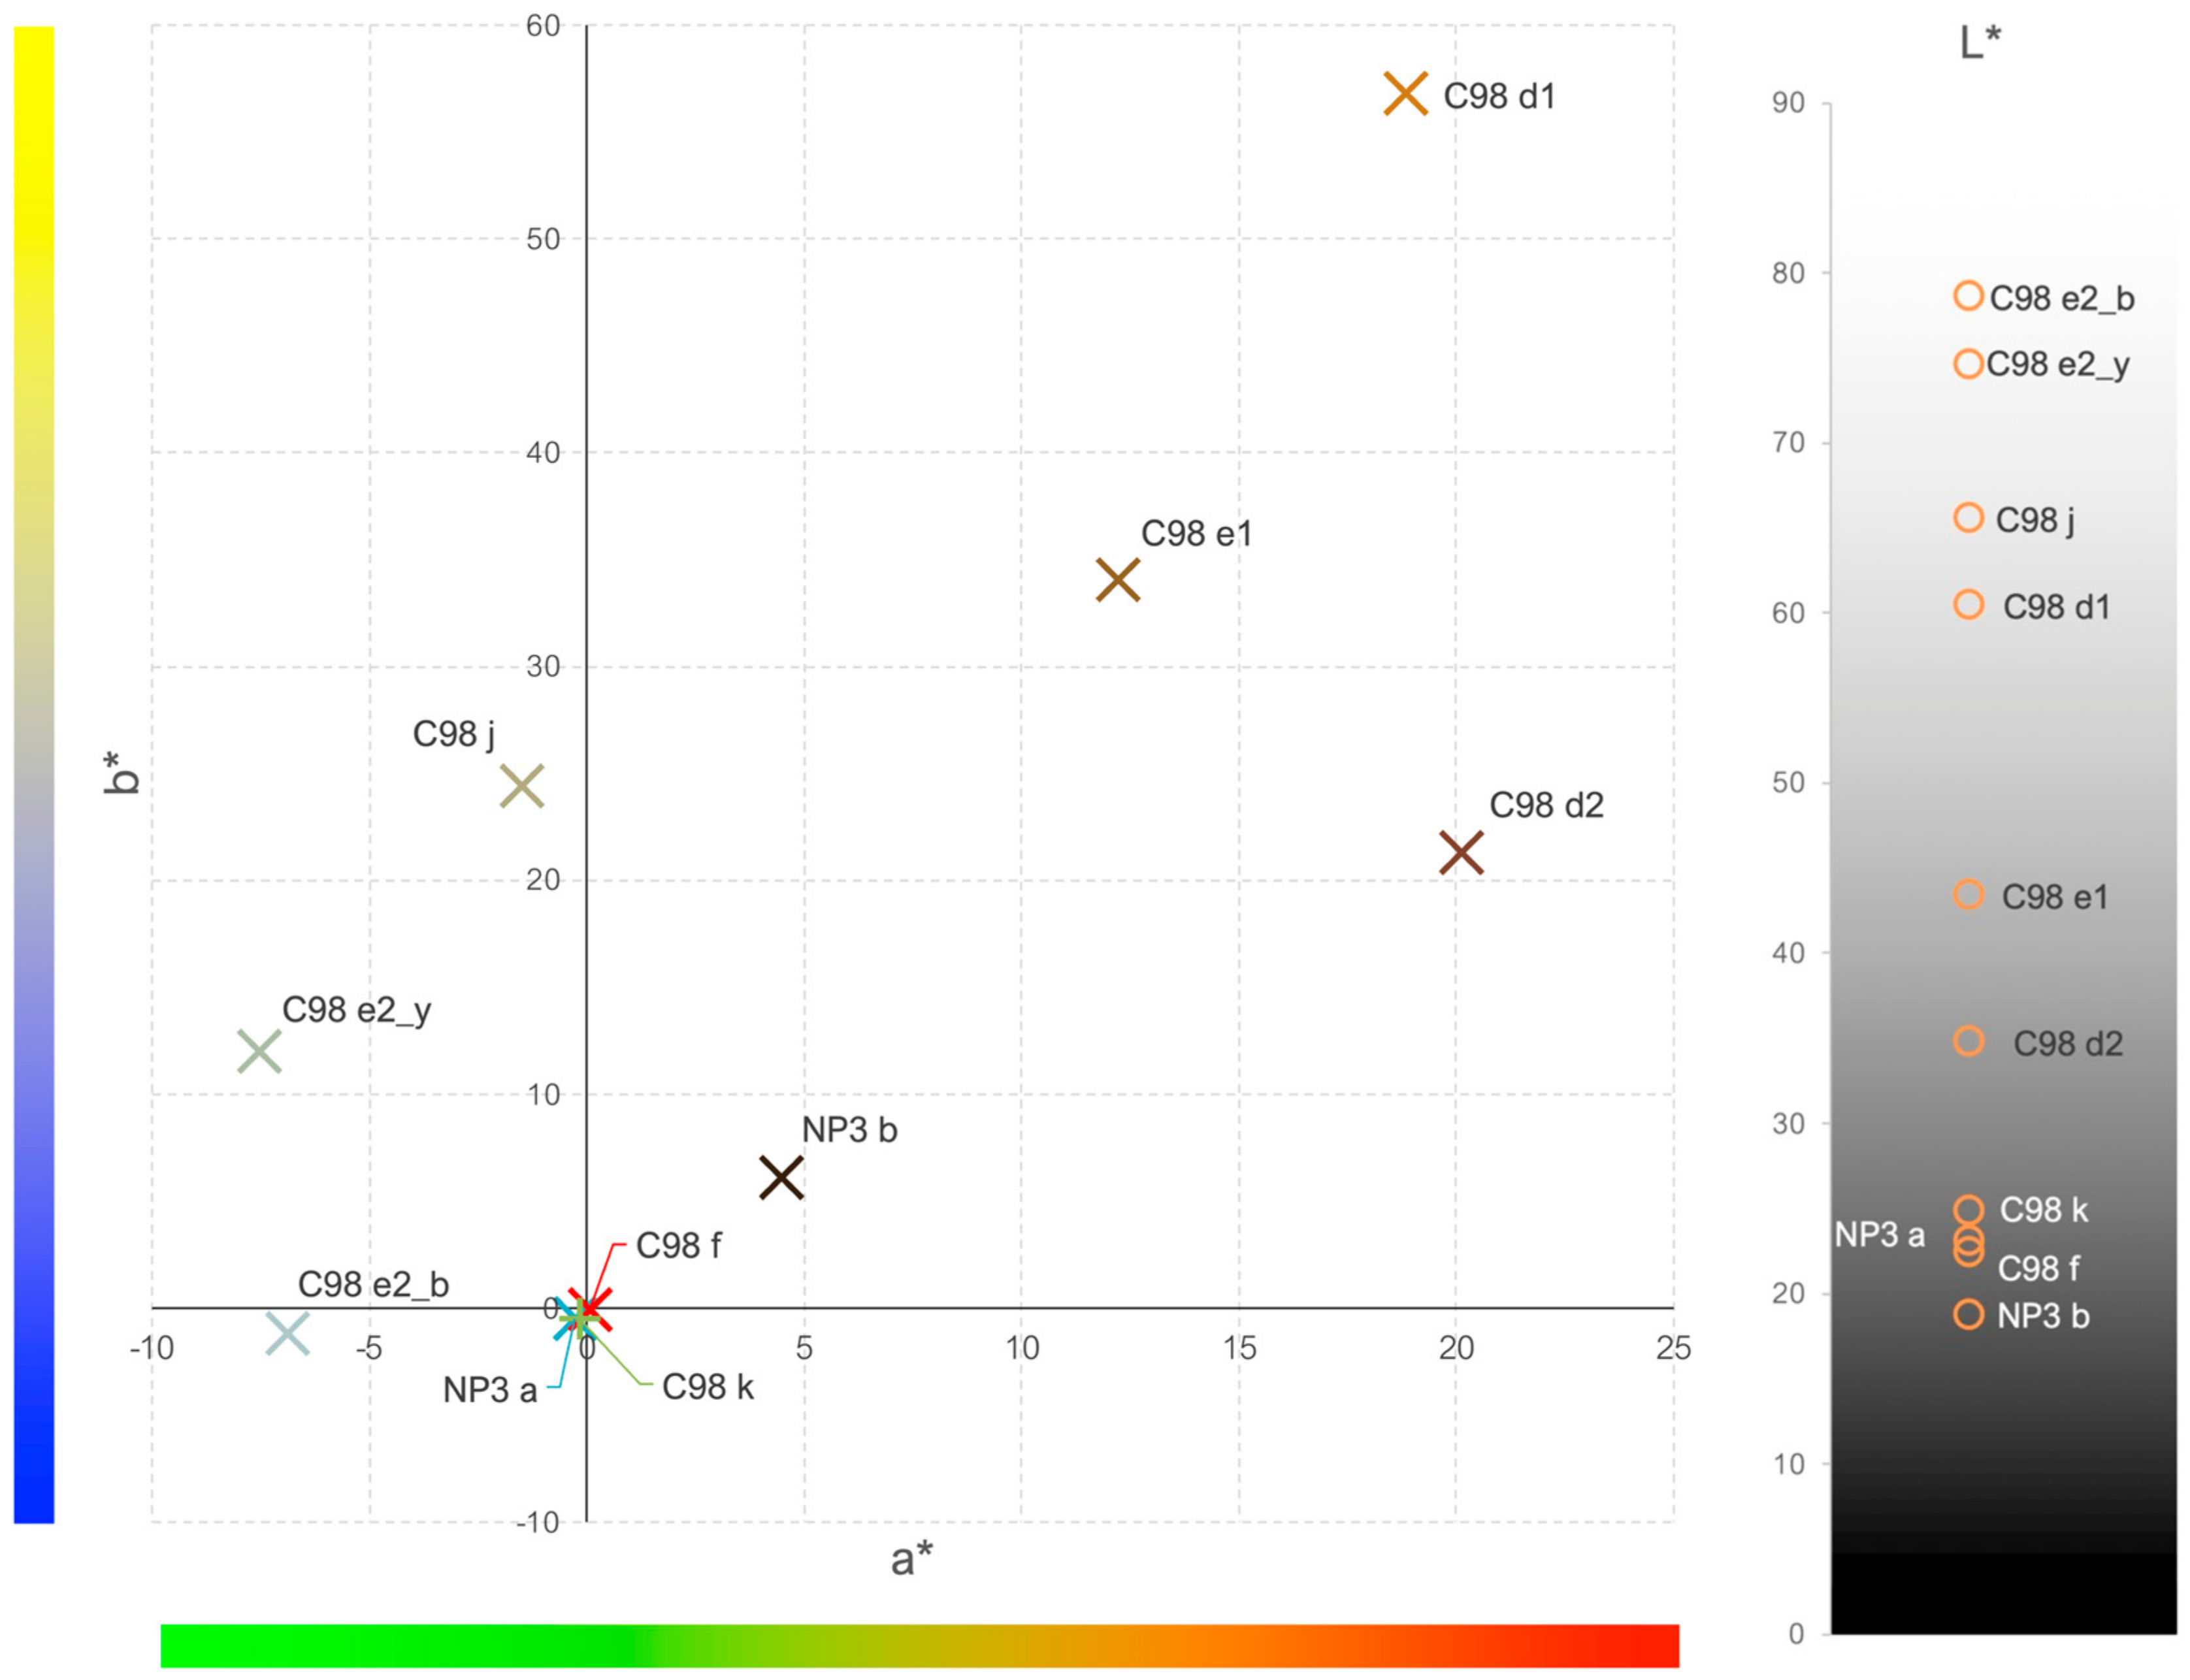Click the yellow-to-blue b* gradient bar
Screen dimensions: 2190x1680
tap(34, 775)
